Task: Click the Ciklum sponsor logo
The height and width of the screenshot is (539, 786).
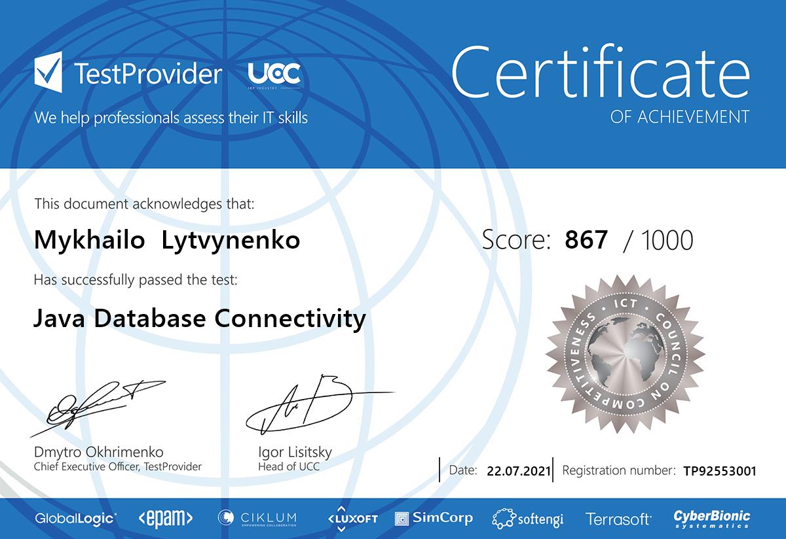Action: coord(257,519)
